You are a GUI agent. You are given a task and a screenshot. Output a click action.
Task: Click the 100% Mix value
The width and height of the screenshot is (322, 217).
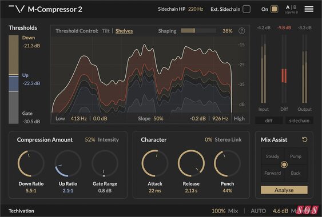point(218,211)
